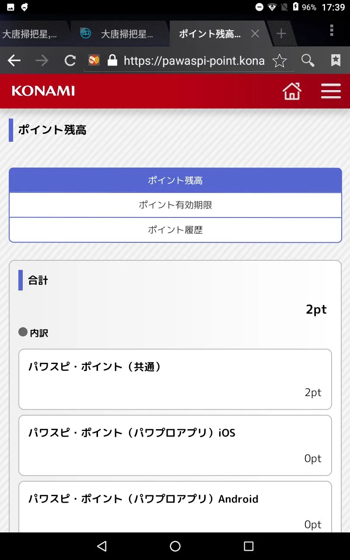
Task: Open ポイント履歴 section
Action: (x=175, y=230)
